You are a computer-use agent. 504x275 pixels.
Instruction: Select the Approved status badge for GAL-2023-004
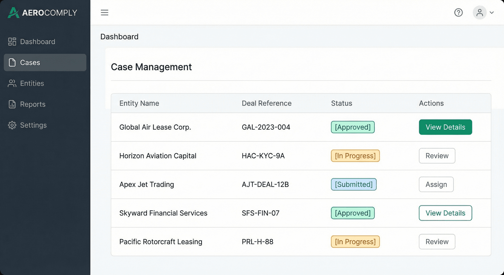353,127
